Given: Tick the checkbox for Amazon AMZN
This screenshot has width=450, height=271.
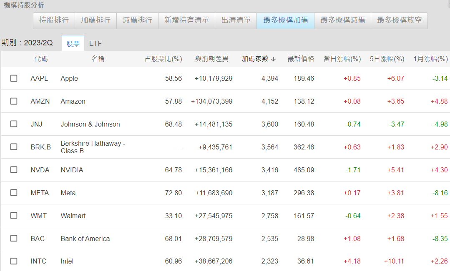Looking at the screenshot, I should [x=14, y=101].
